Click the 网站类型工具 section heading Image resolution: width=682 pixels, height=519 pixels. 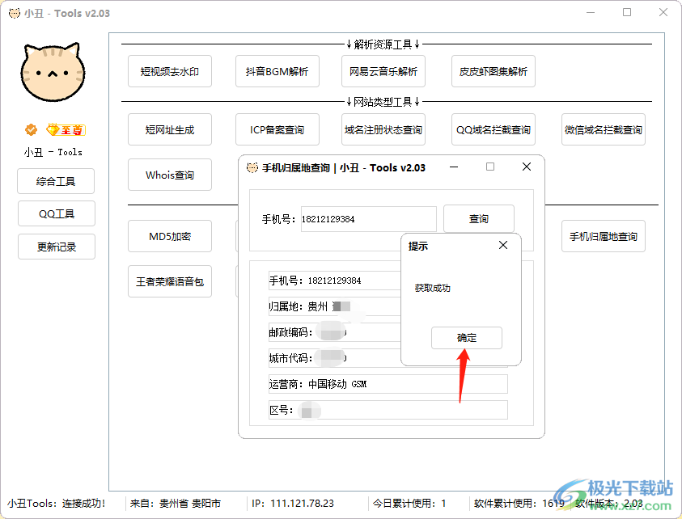(383, 102)
